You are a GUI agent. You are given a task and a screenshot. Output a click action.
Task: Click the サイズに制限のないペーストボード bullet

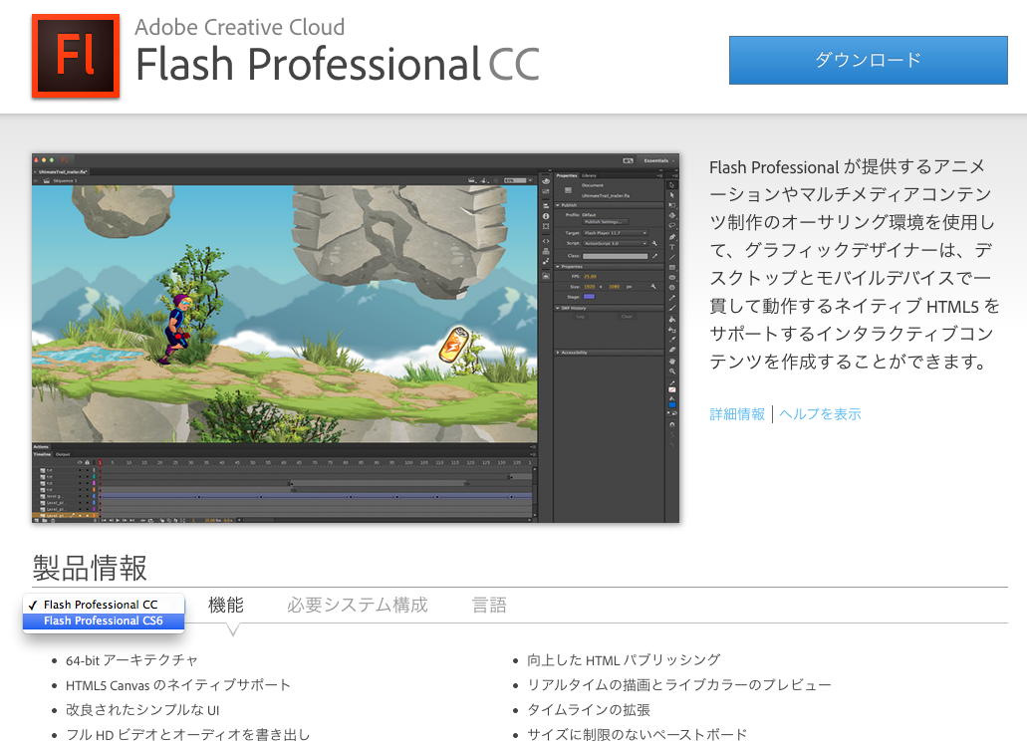[637, 735]
